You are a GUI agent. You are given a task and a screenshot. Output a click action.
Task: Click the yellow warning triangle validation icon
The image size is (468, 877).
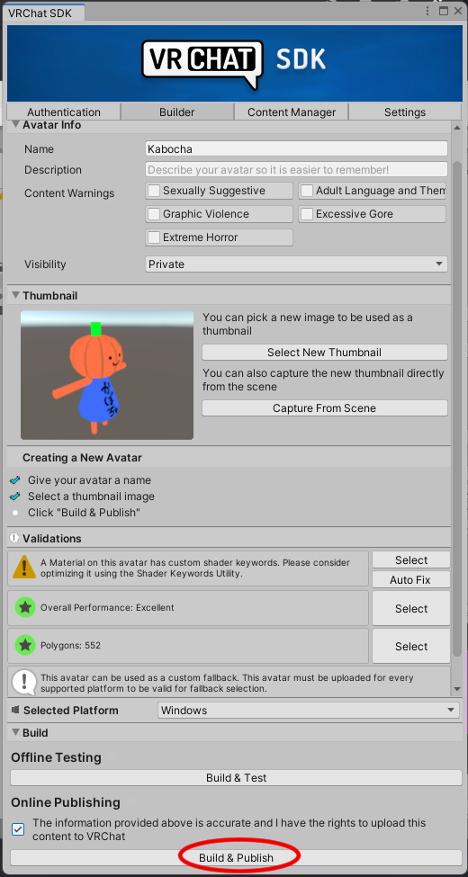(24, 568)
